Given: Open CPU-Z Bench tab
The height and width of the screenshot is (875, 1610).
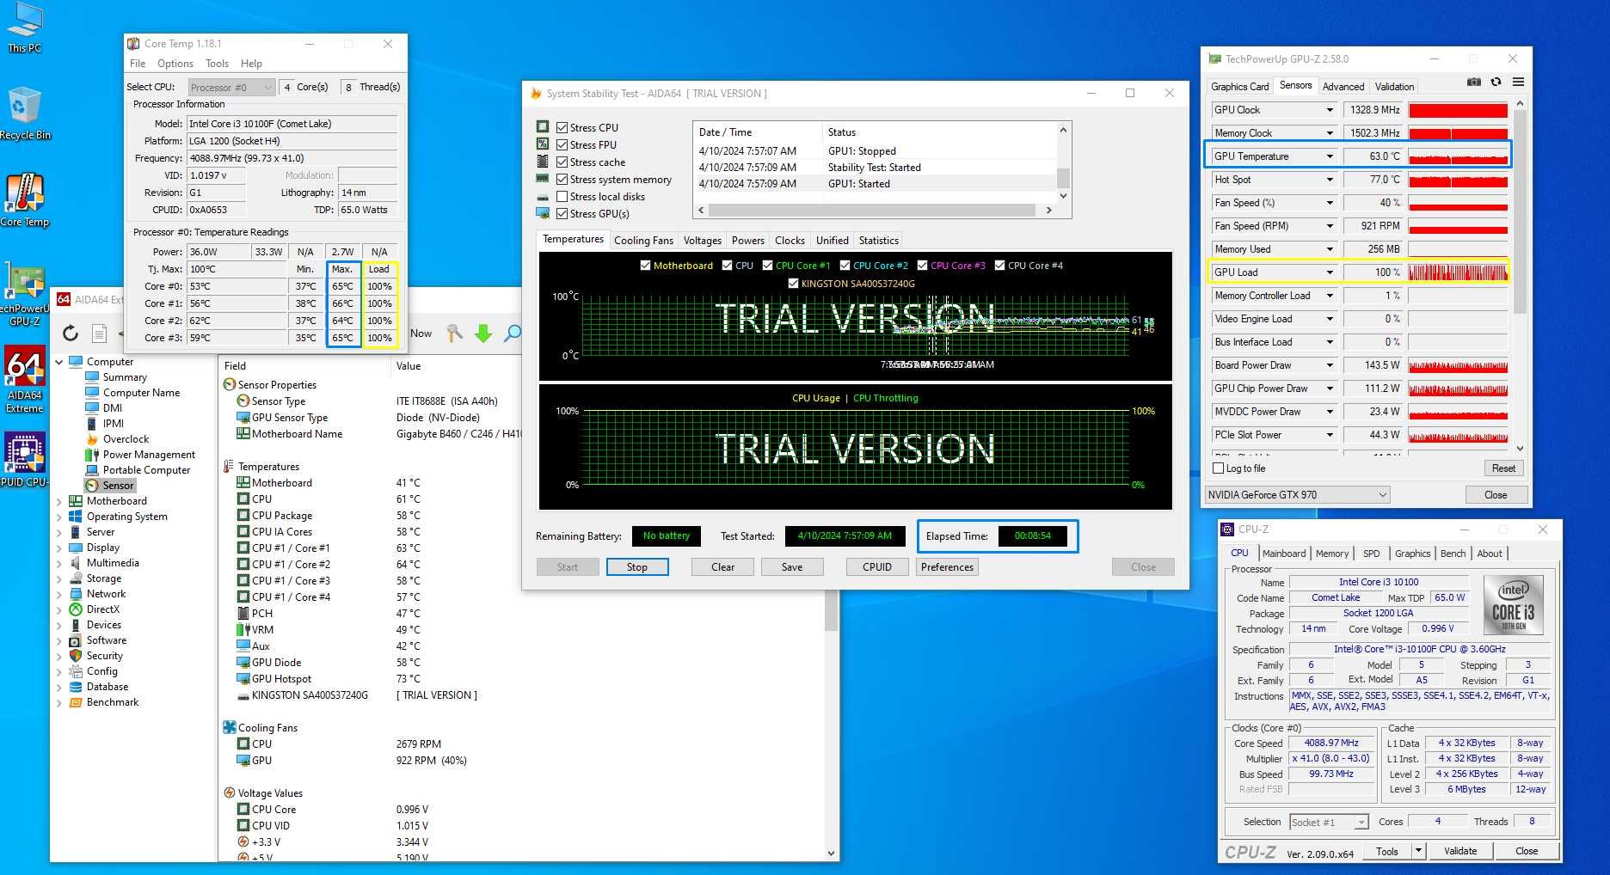Looking at the screenshot, I should pos(1453,554).
